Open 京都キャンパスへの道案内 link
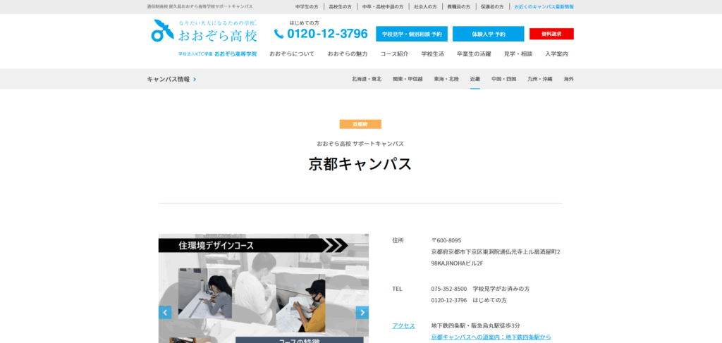The image size is (722, 343). pos(491,337)
